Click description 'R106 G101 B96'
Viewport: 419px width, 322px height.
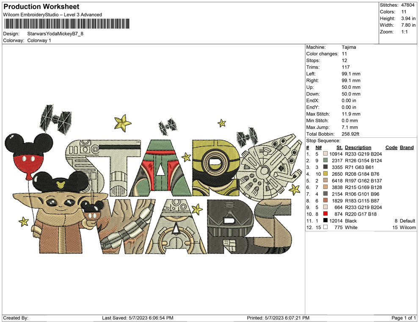pyautogui.click(x=362, y=194)
